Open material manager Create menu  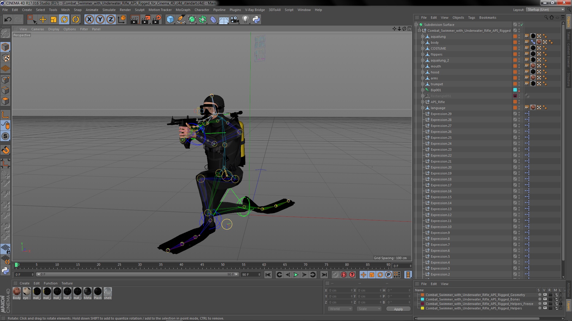(24, 283)
